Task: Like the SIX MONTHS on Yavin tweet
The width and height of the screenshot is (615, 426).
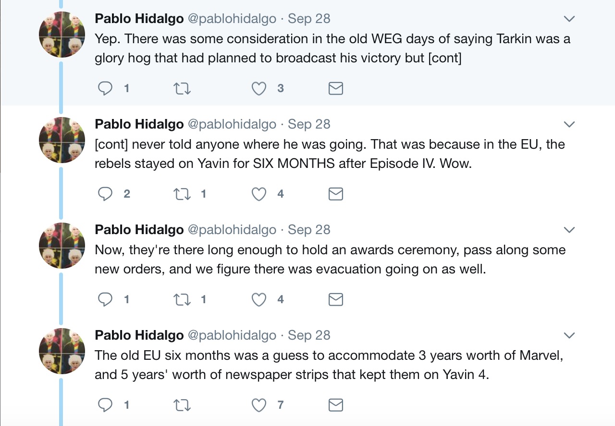Action: click(259, 194)
